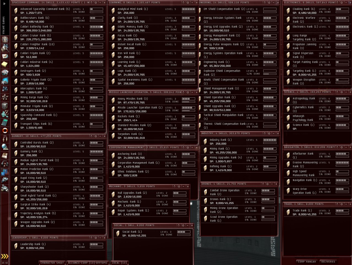Click Caldari Battleship level progress bar

coord(96,27)
